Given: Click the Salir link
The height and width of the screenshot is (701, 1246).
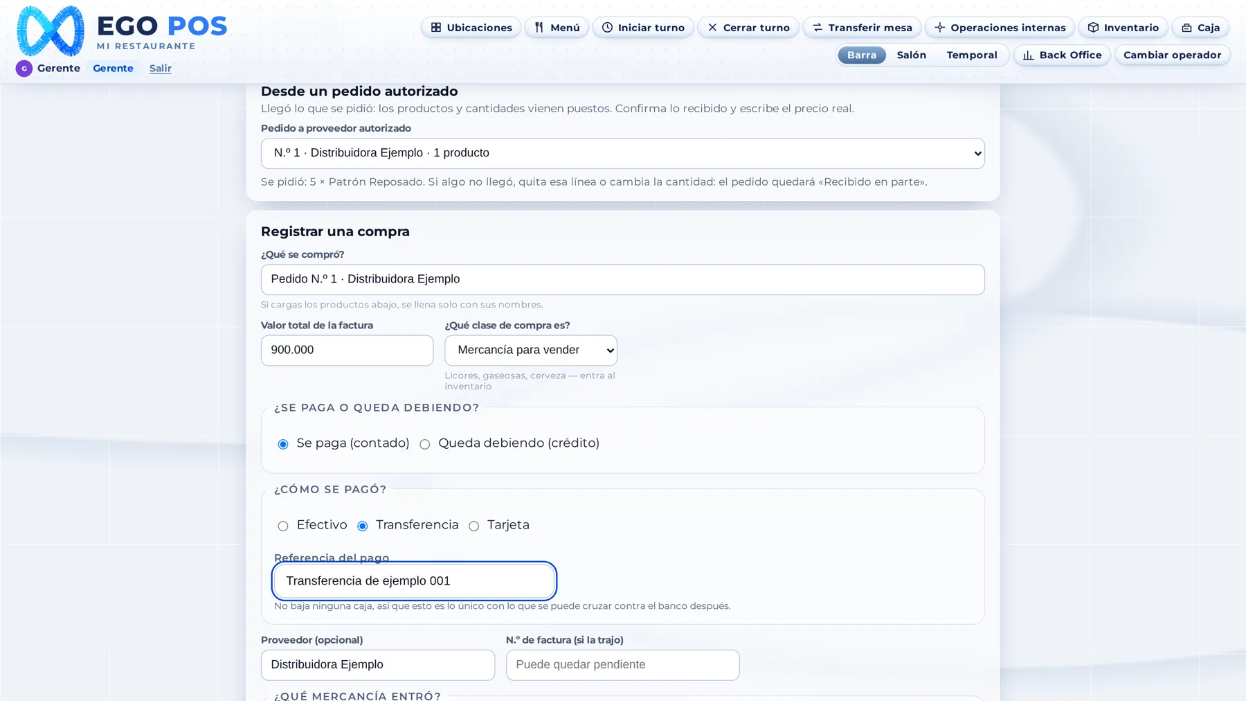Looking at the screenshot, I should tap(161, 69).
